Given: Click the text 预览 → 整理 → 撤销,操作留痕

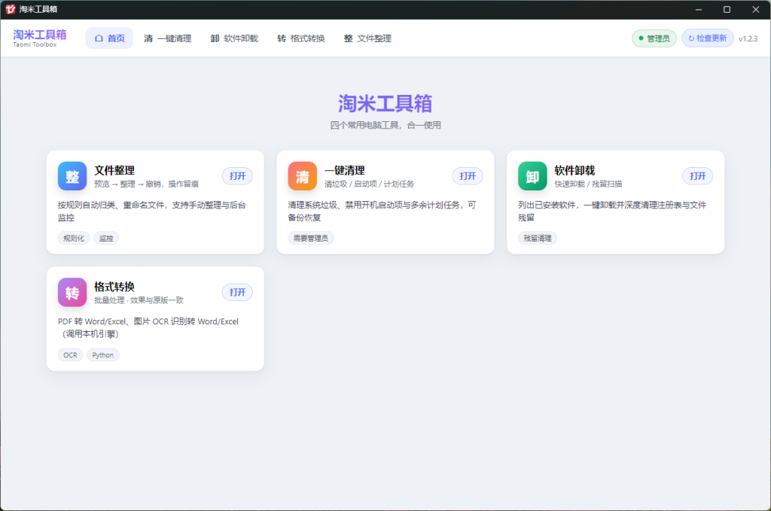Looking at the screenshot, I should 147,184.
